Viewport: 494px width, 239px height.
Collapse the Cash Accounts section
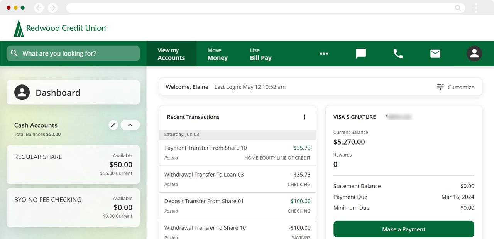[x=130, y=125]
